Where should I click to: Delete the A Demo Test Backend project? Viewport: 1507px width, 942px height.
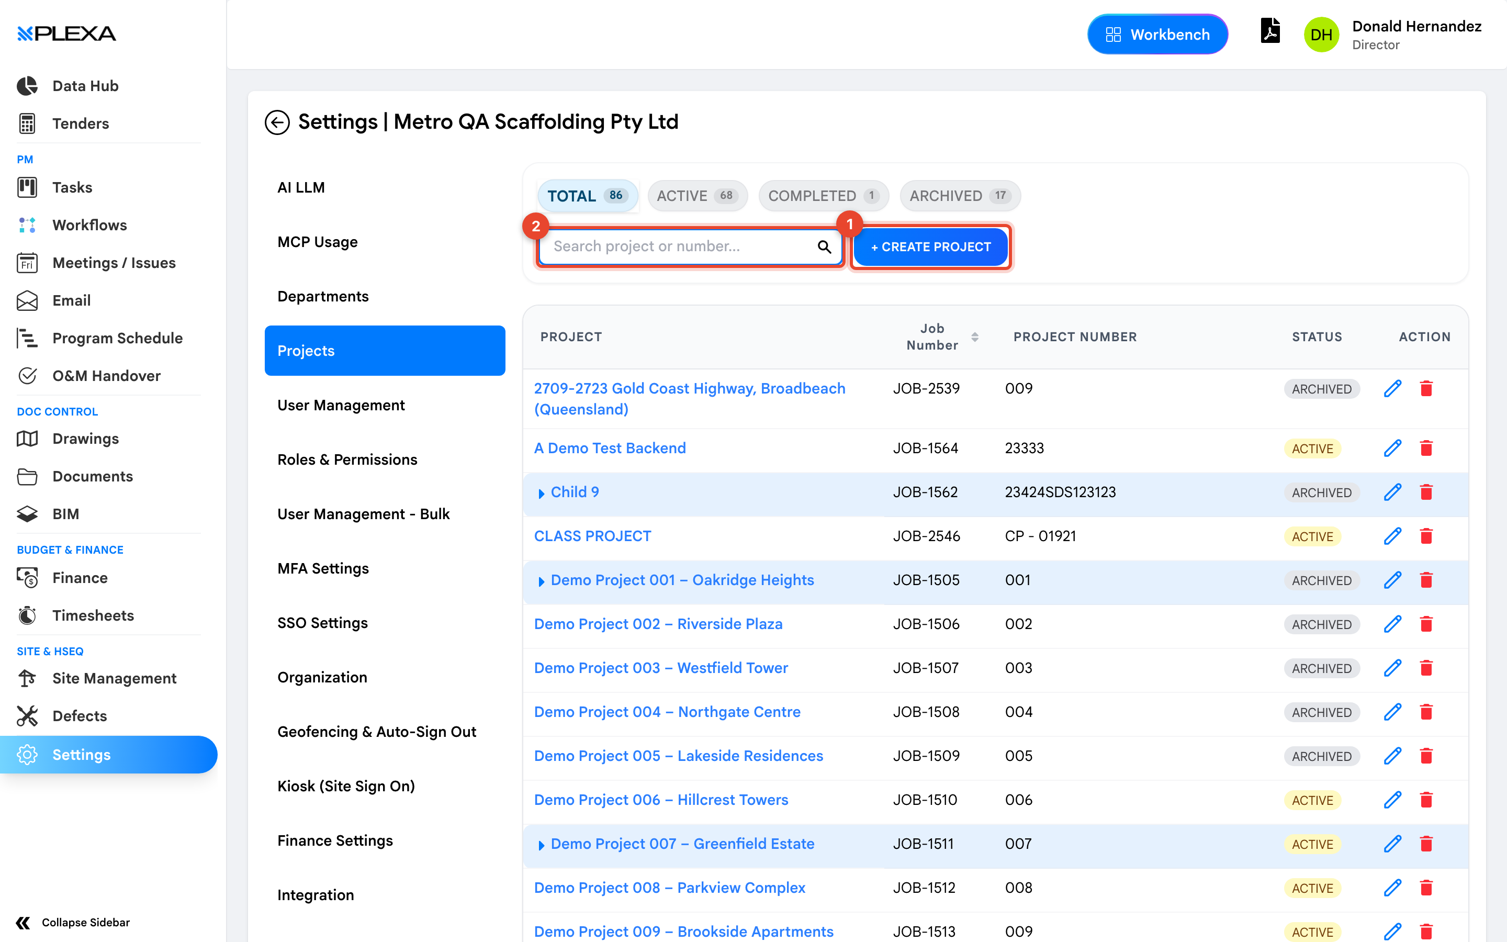1426,448
